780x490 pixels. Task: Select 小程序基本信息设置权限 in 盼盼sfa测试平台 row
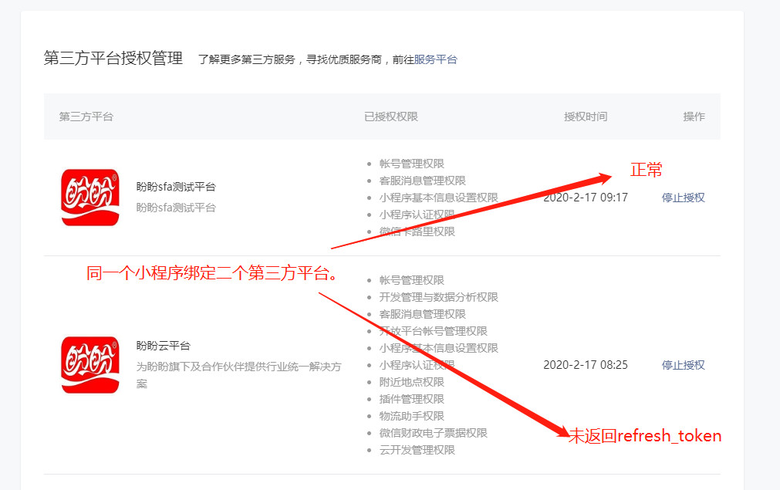(439, 198)
